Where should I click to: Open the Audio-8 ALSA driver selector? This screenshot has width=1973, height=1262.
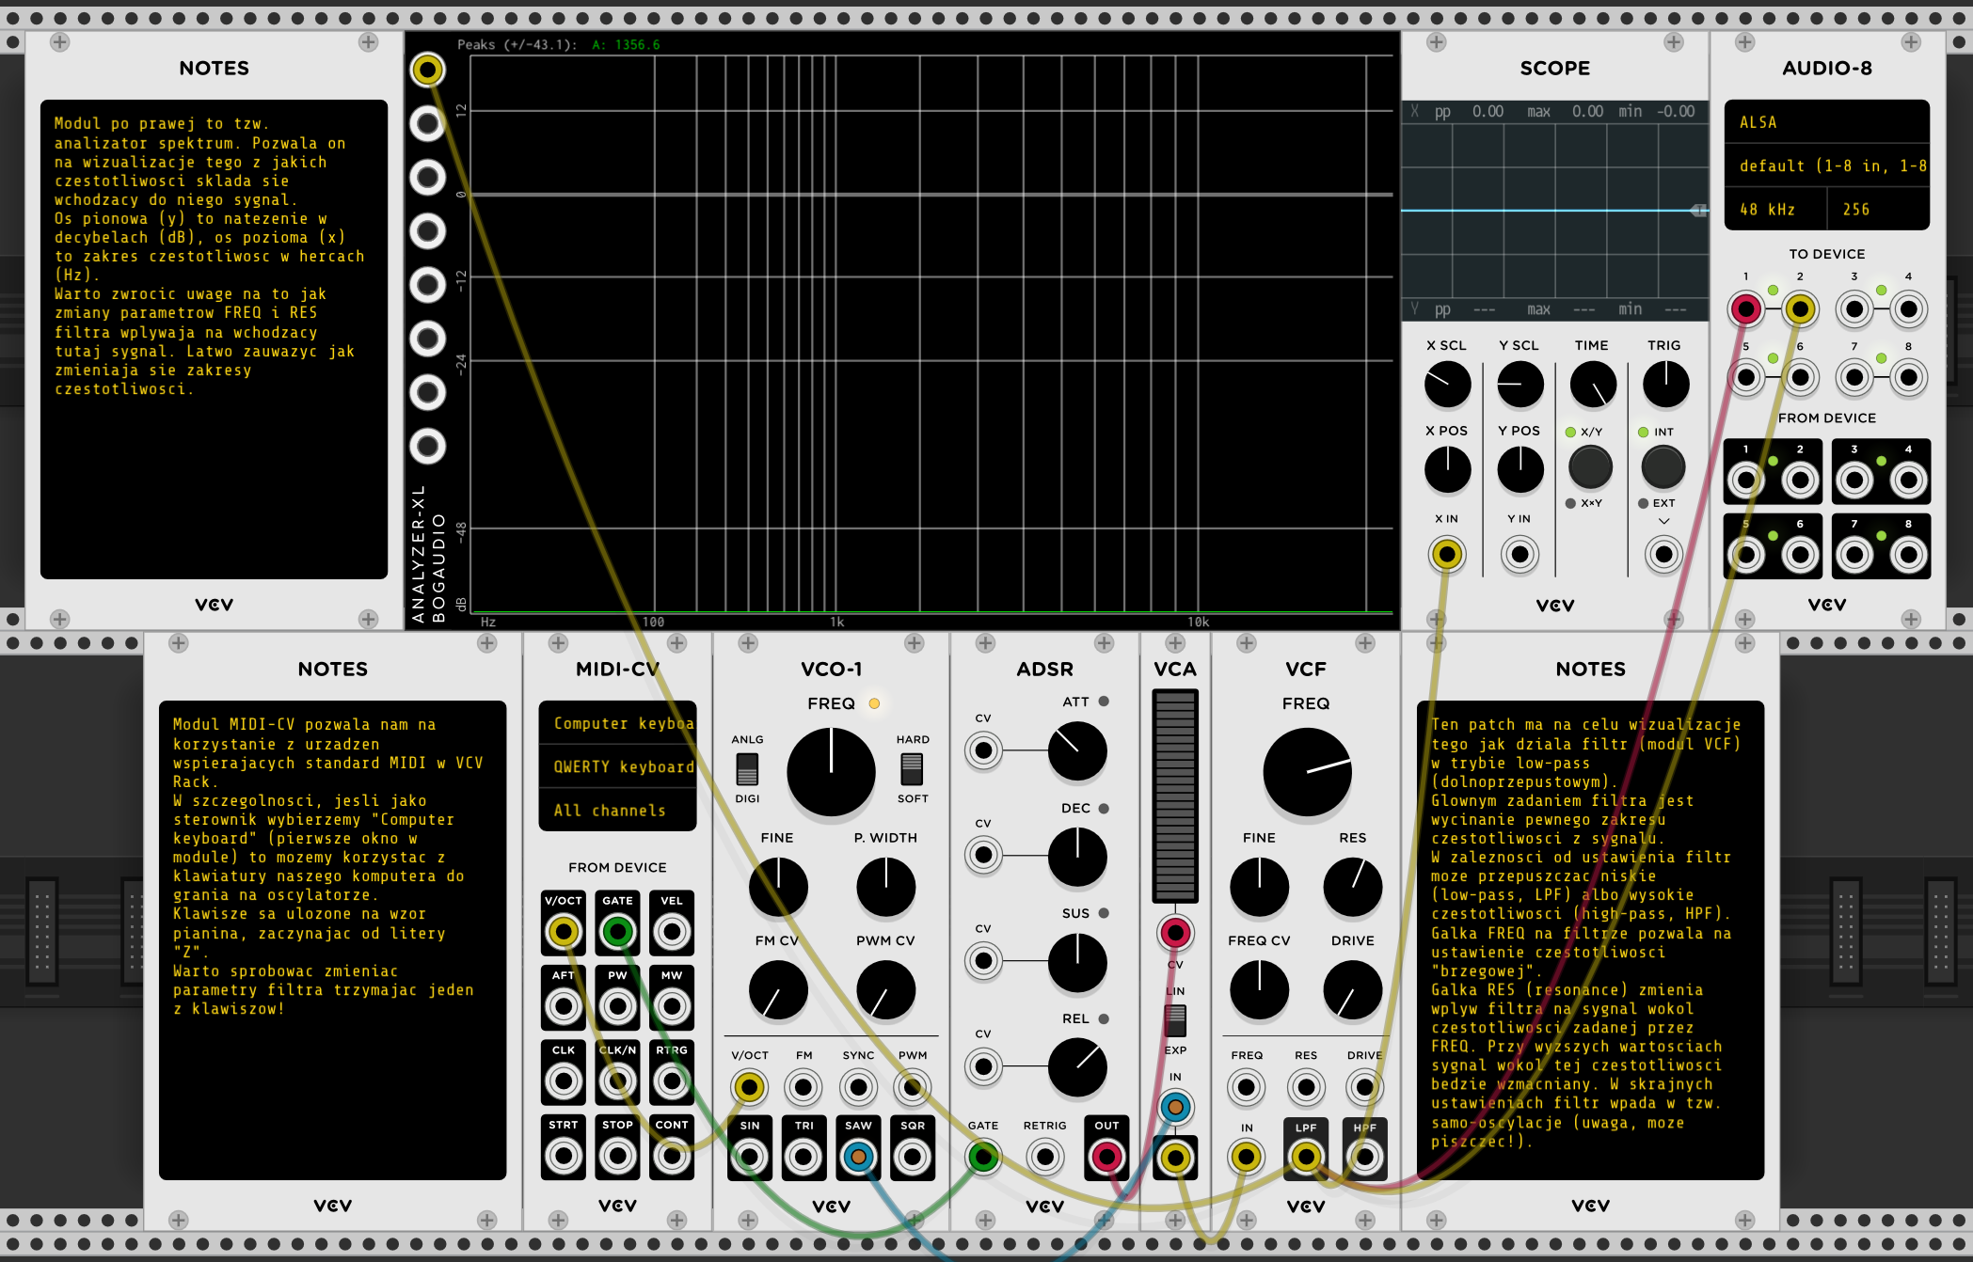click(x=1827, y=122)
